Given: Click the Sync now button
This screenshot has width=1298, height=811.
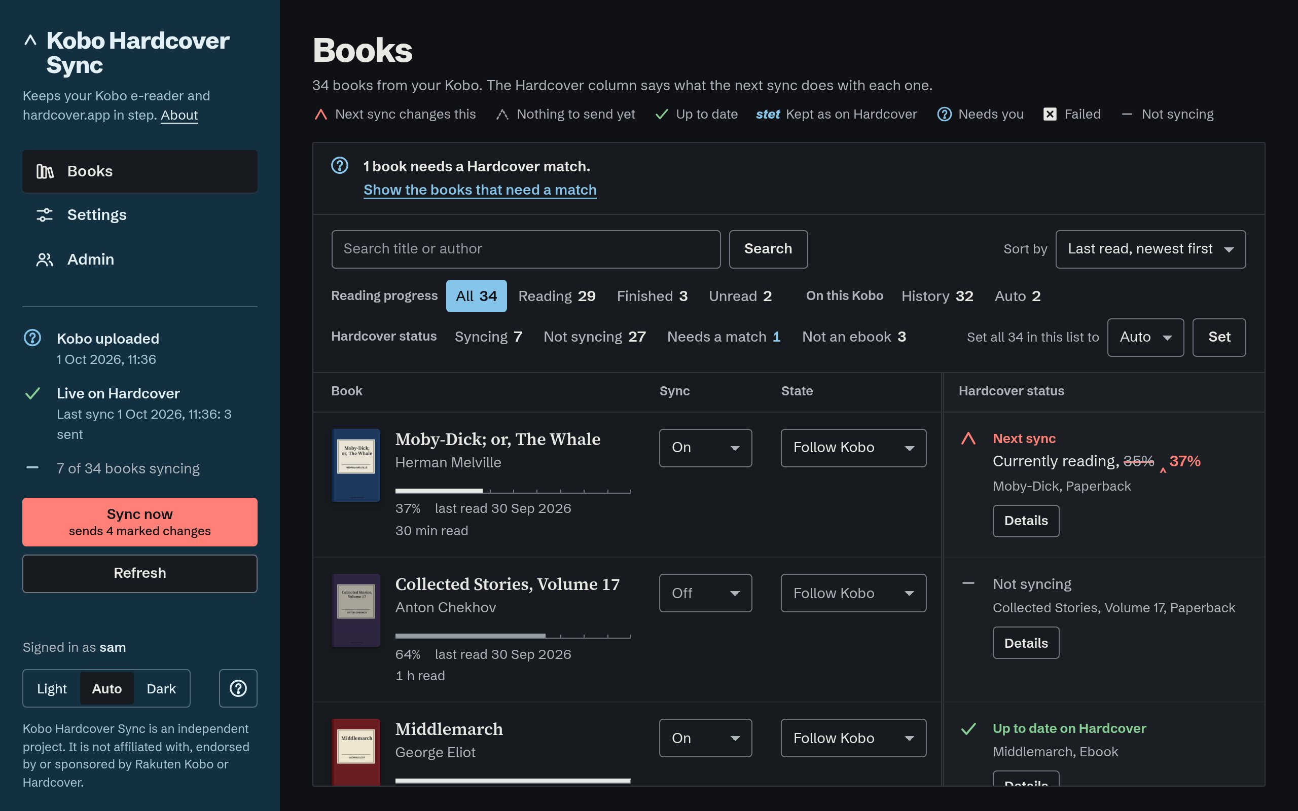Looking at the screenshot, I should click(139, 522).
